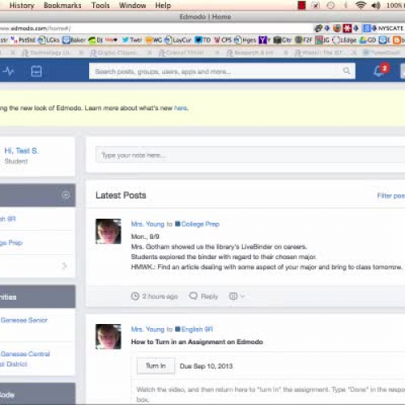Open the History menu
Screen dimensions: 405x405
click(x=22, y=6)
